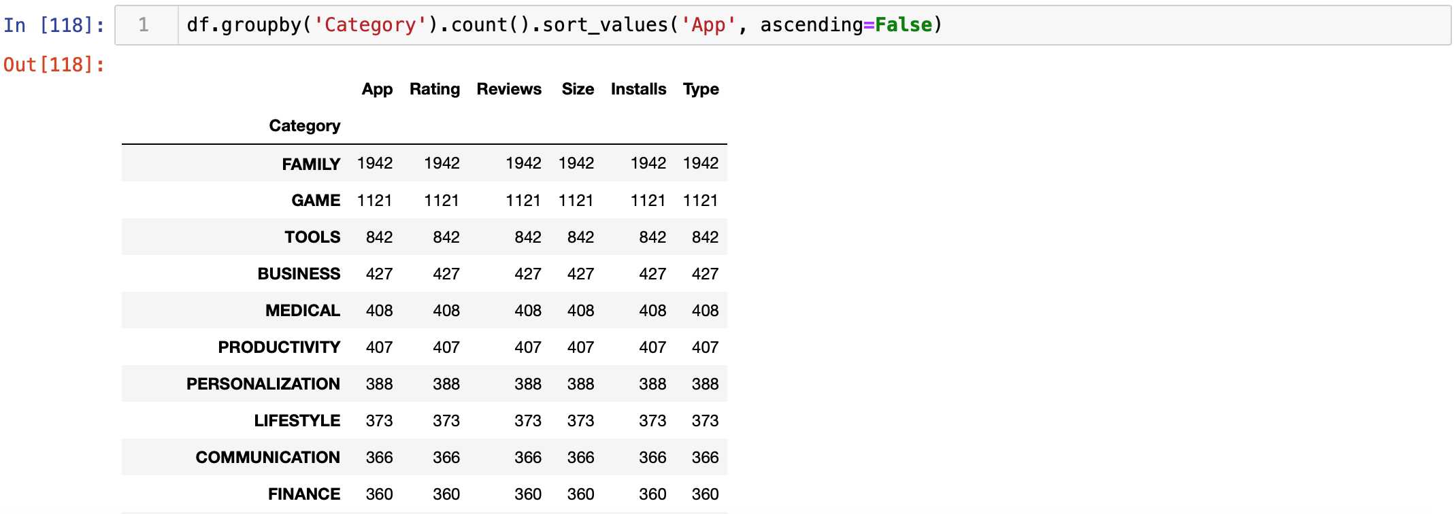The image size is (1456, 514).
Task: Click the PRODUCTIVITY Type count 407
Action: 705,347
